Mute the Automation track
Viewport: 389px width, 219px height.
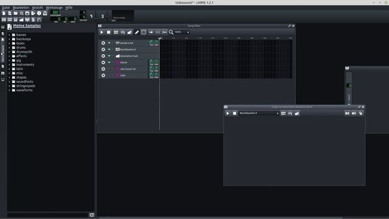pos(109,55)
